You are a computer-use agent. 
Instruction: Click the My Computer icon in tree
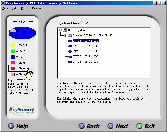65,30
